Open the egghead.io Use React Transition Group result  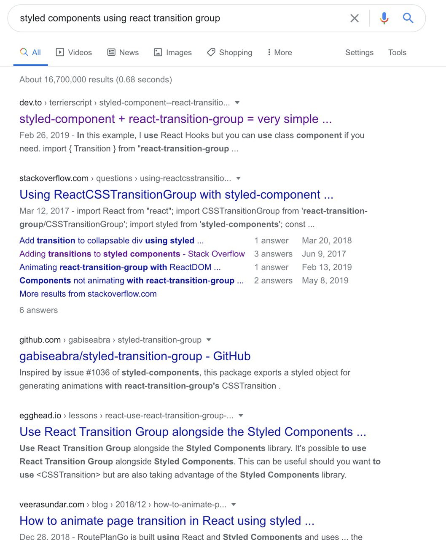tap(193, 432)
